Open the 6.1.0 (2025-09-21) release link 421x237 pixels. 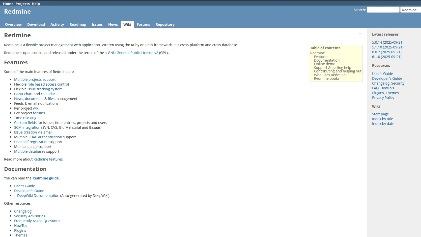[x=387, y=57]
